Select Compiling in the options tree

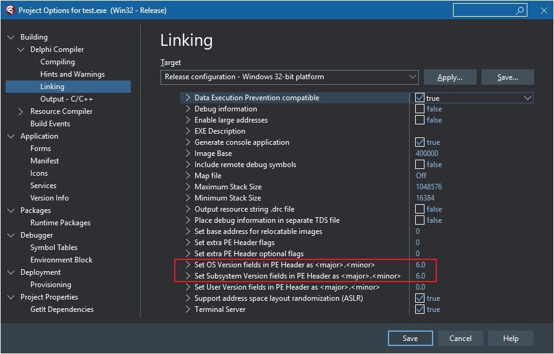58,62
